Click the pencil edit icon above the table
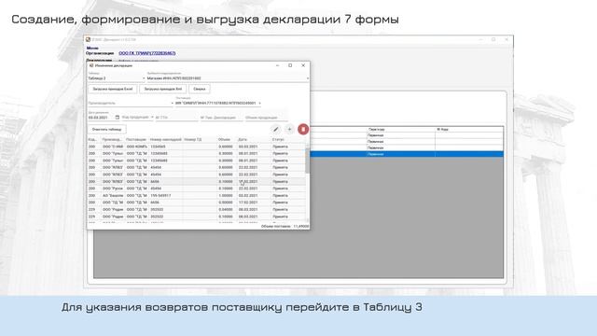The image size is (597, 336). [x=276, y=130]
